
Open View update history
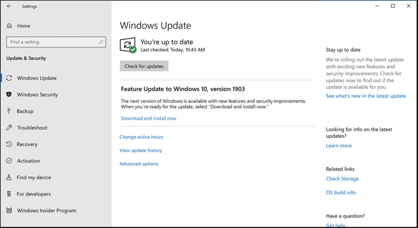(141, 150)
